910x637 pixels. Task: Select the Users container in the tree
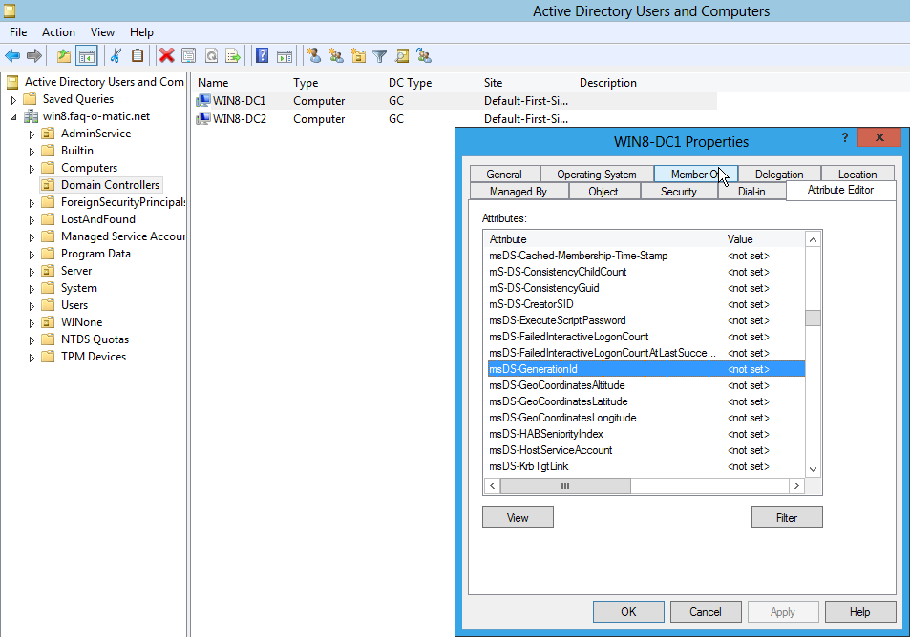point(74,305)
